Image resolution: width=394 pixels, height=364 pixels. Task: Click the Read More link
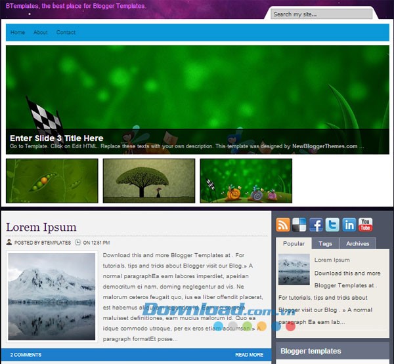[249, 355]
